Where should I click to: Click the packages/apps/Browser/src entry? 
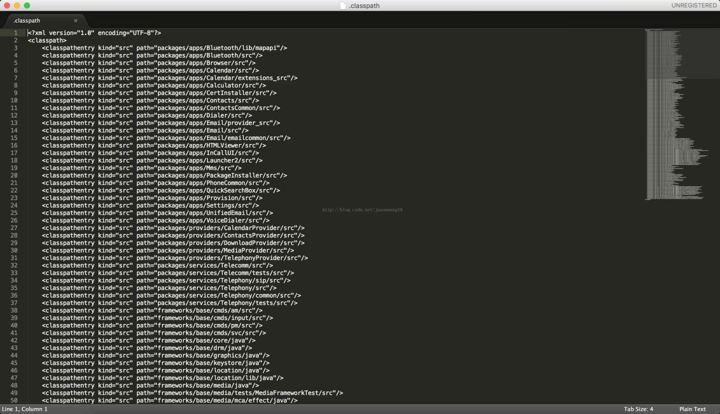point(148,63)
